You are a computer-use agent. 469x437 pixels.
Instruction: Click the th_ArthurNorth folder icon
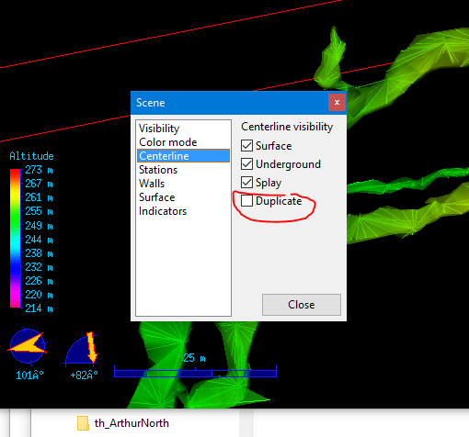[x=83, y=423]
